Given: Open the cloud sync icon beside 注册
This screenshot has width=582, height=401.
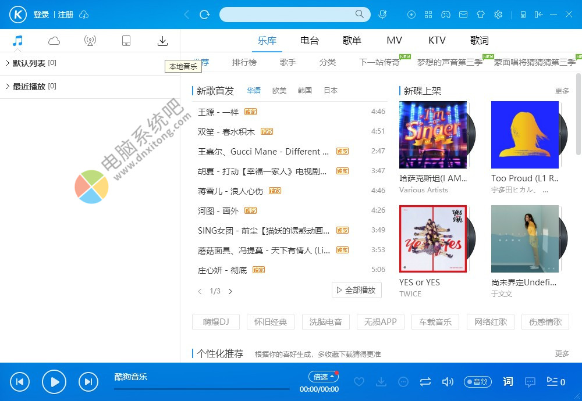Looking at the screenshot, I should point(84,15).
